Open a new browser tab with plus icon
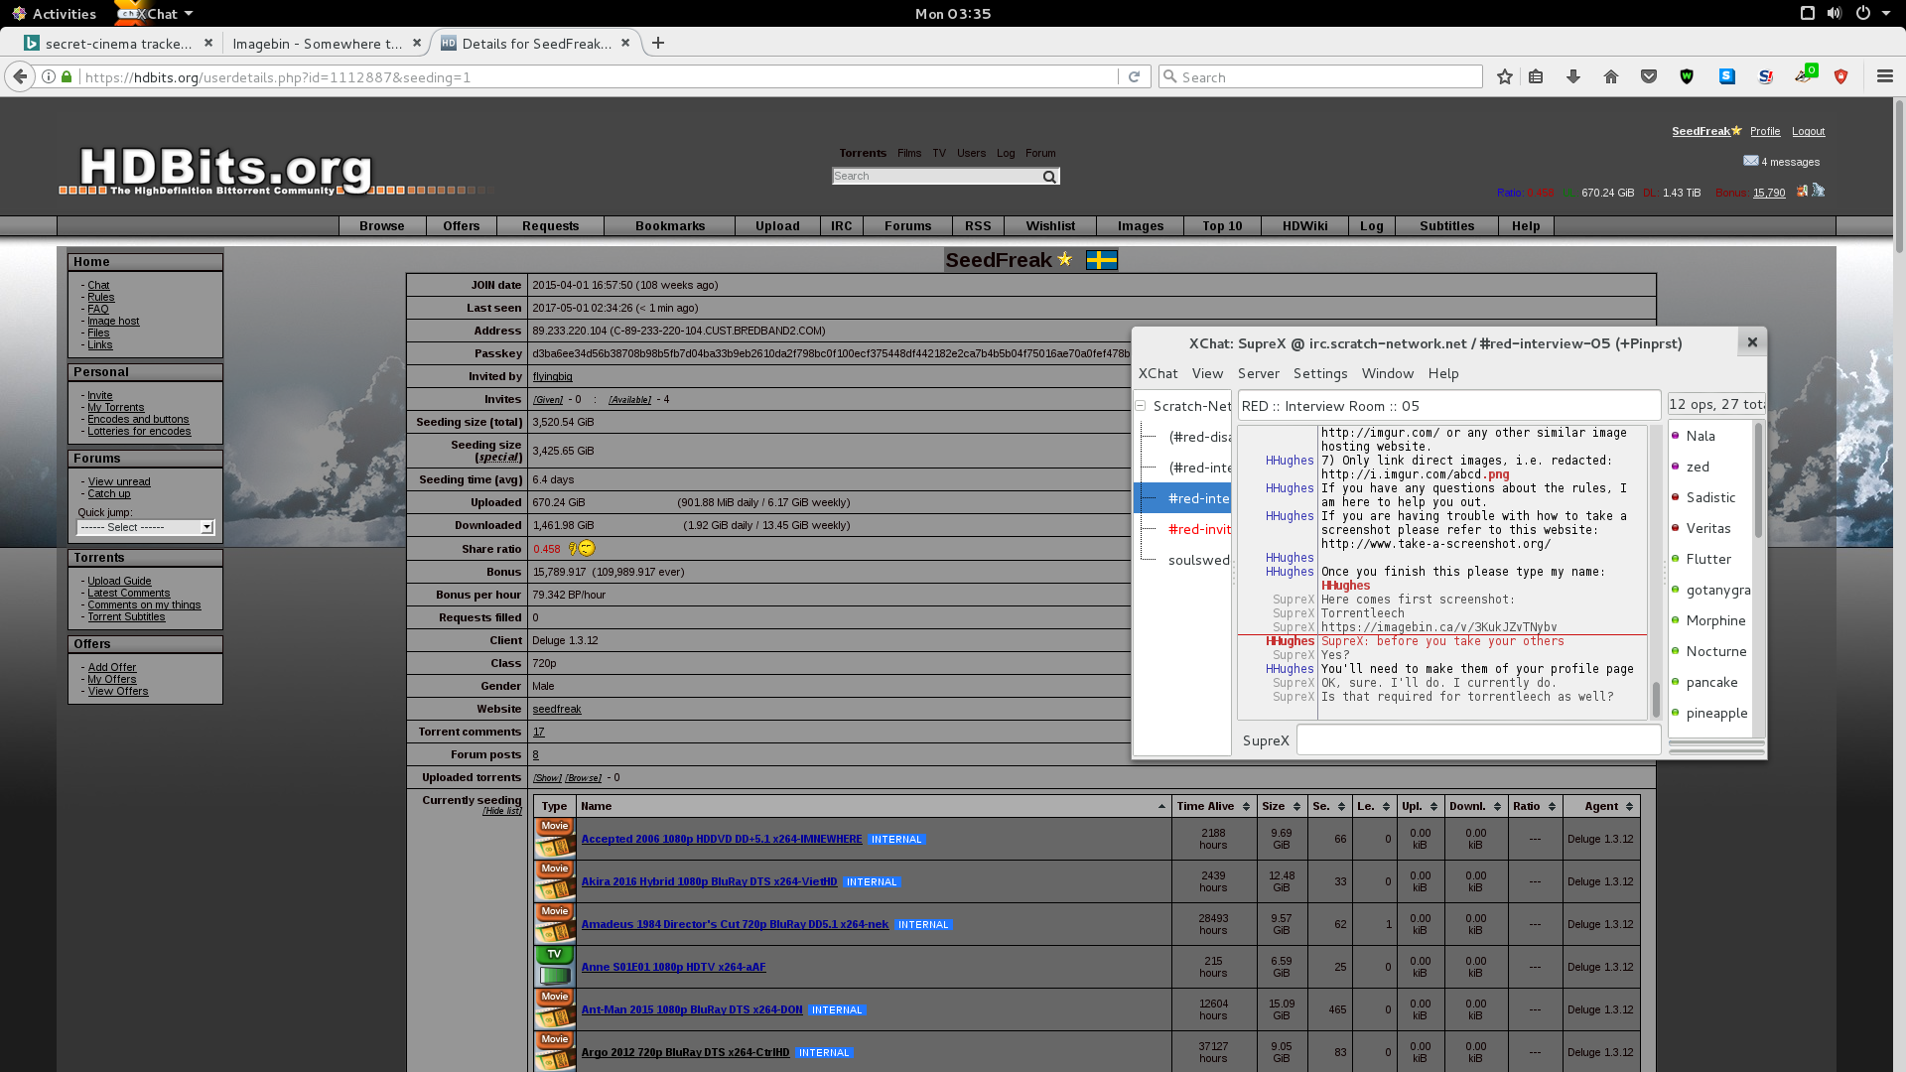Image resolution: width=1906 pixels, height=1072 pixels. (658, 43)
